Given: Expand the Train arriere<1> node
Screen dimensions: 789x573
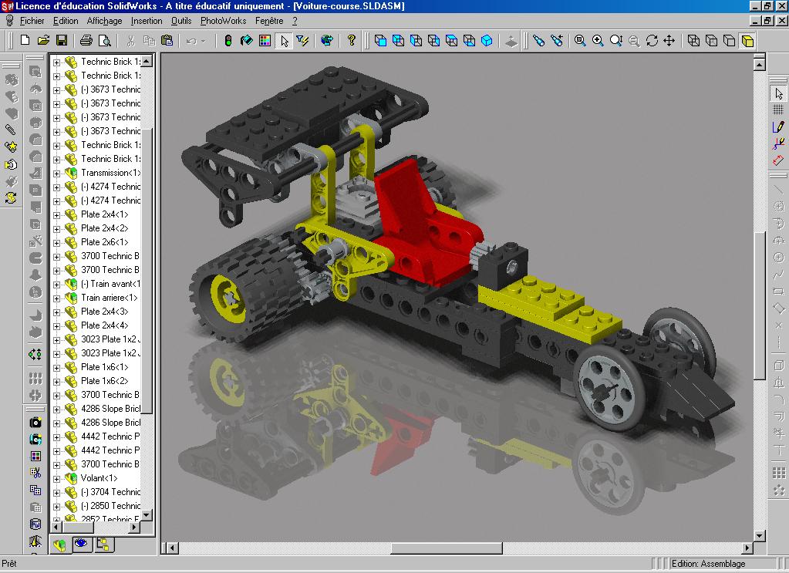Looking at the screenshot, I should (56, 298).
